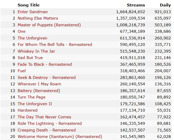Open Whiskey In The Jar link
The width and height of the screenshot is (174, 140).
pos(36,51)
